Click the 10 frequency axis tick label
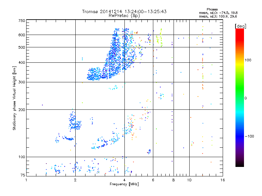The height and width of the screenshot is (196, 262). click(189, 180)
